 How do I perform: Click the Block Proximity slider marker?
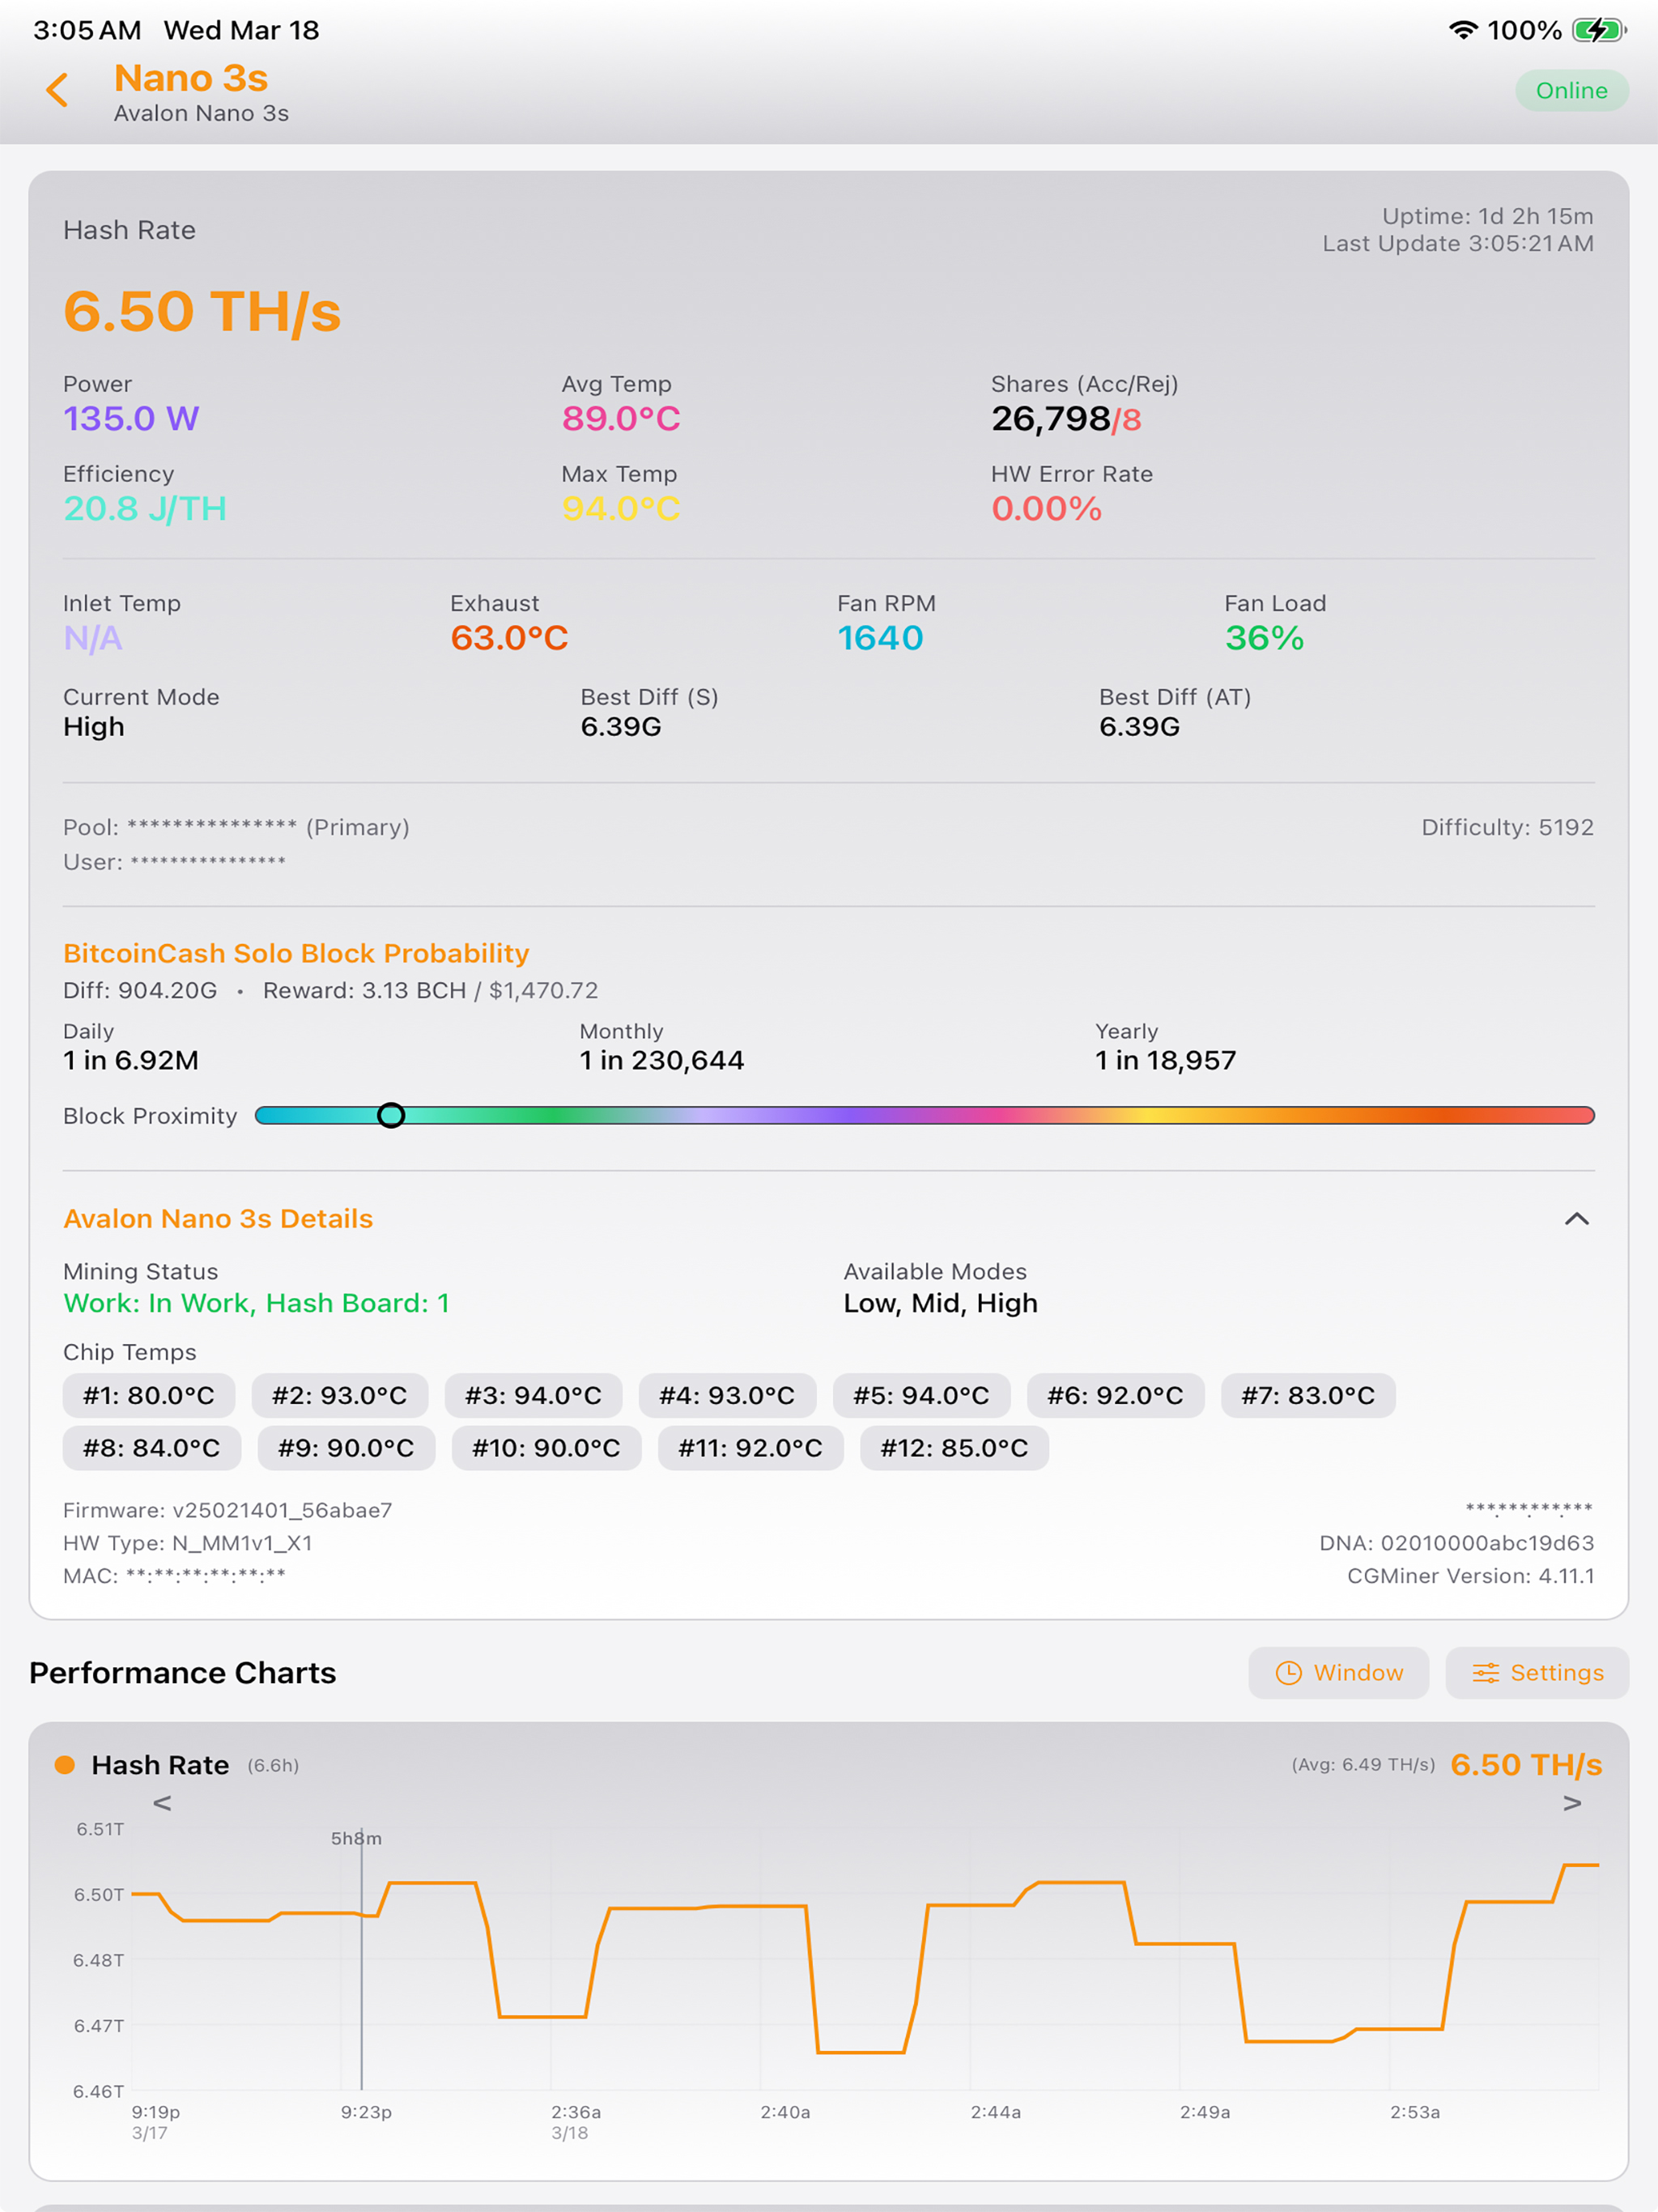[391, 1115]
